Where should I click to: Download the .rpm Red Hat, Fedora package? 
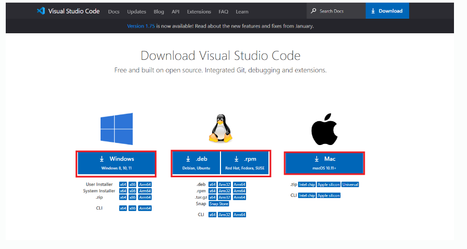tap(245, 163)
